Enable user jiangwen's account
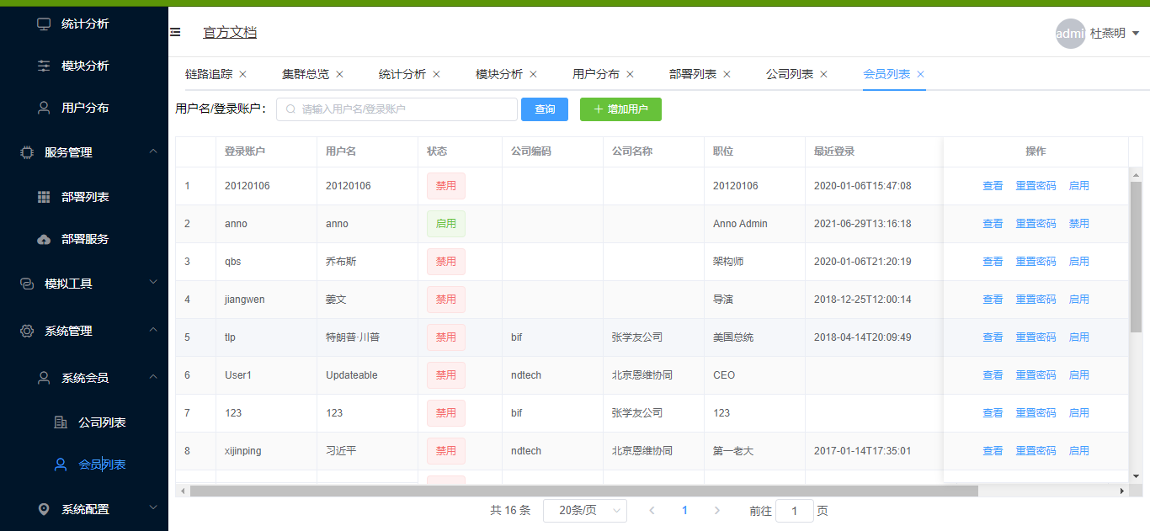The image size is (1150, 531). click(1078, 299)
